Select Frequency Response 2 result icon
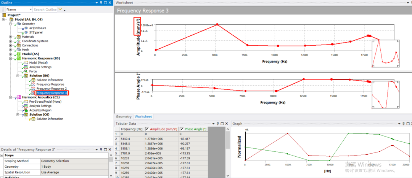The height and width of the screenshot is (178, 412). [x=33, y=89]
